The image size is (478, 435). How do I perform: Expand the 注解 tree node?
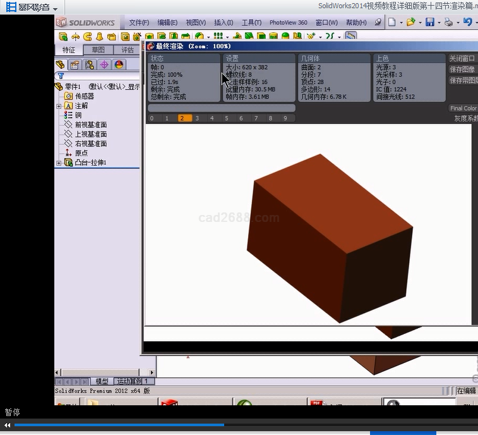(x=59, y=106)
